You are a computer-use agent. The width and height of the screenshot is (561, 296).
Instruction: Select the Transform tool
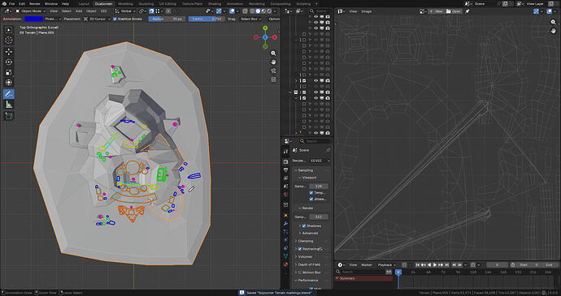(9, 83)
